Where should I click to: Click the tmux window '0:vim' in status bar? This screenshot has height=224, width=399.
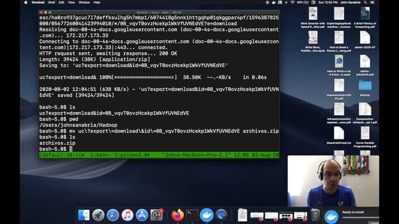point(75,155)
